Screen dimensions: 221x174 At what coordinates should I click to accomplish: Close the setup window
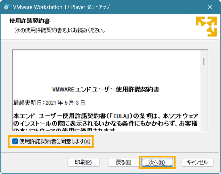click(x=210, y=7)
